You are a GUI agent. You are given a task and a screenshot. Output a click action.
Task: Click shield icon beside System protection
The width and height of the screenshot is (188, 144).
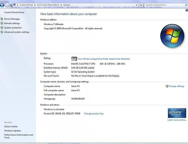2,28
